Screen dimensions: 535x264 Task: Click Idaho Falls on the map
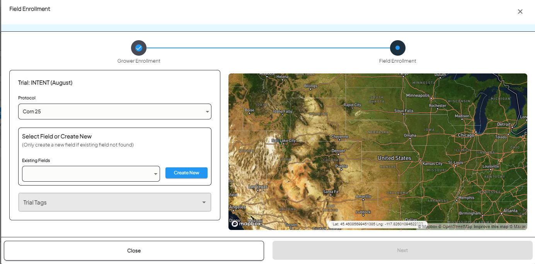(x=283, y=112)
